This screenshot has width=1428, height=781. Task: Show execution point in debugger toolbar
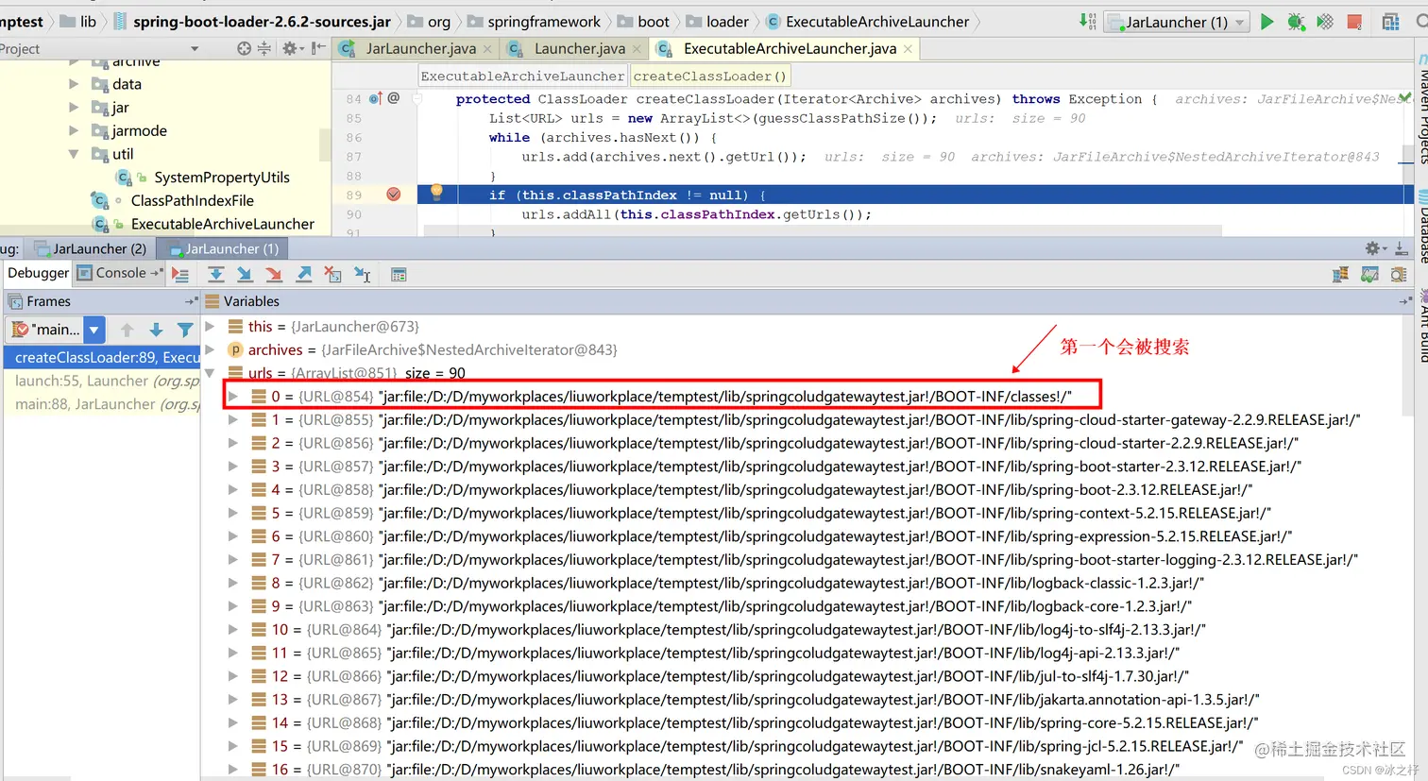coord(180,275)
